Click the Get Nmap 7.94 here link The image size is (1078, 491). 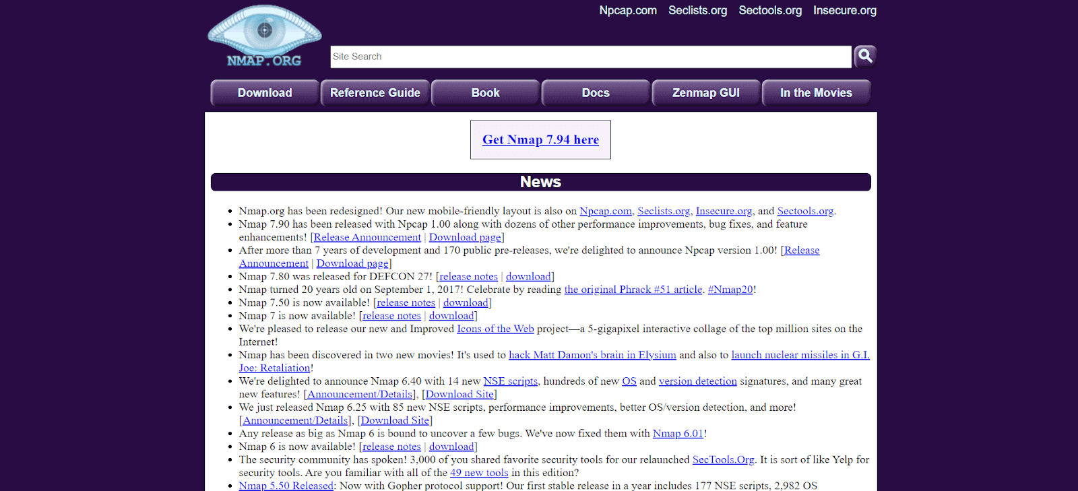coord(540,139)
